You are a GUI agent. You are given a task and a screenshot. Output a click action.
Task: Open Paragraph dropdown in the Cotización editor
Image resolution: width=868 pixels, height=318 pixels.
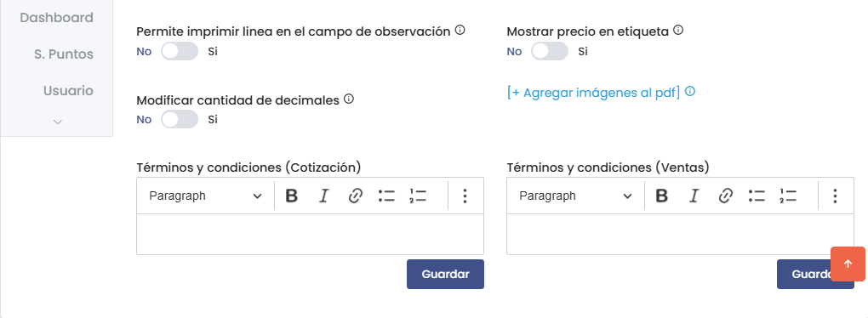click(x=205, y=196)
